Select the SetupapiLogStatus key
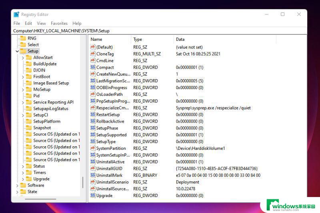 pos(51,108)
